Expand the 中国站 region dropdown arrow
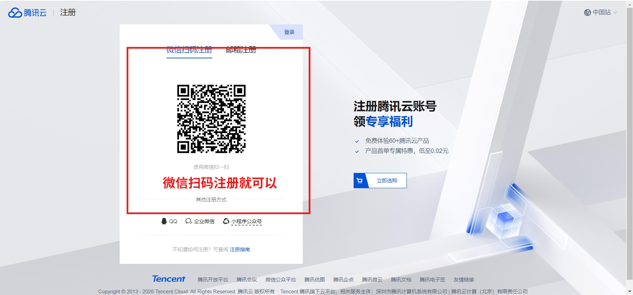The height and width of the screenshot is (295, 633). click(x=615, y=13)
